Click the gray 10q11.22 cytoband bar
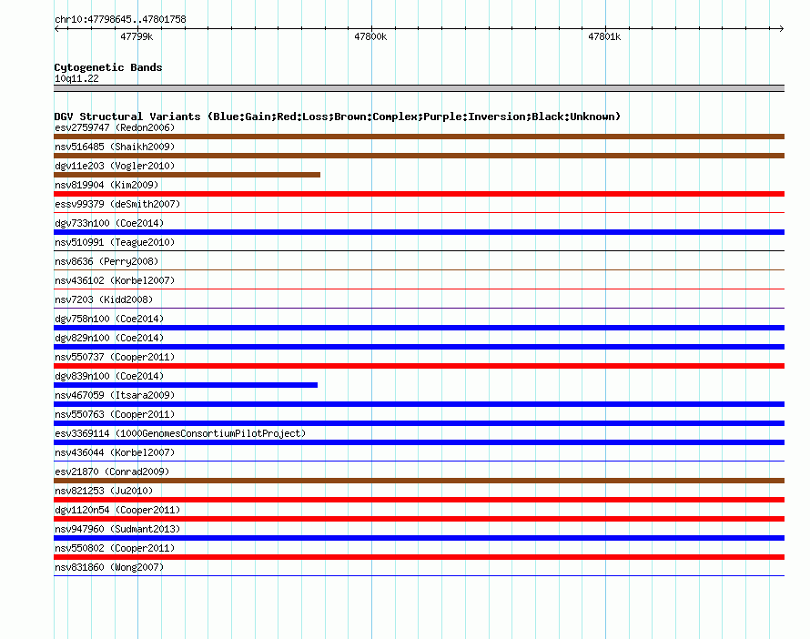 coord(419,88)
